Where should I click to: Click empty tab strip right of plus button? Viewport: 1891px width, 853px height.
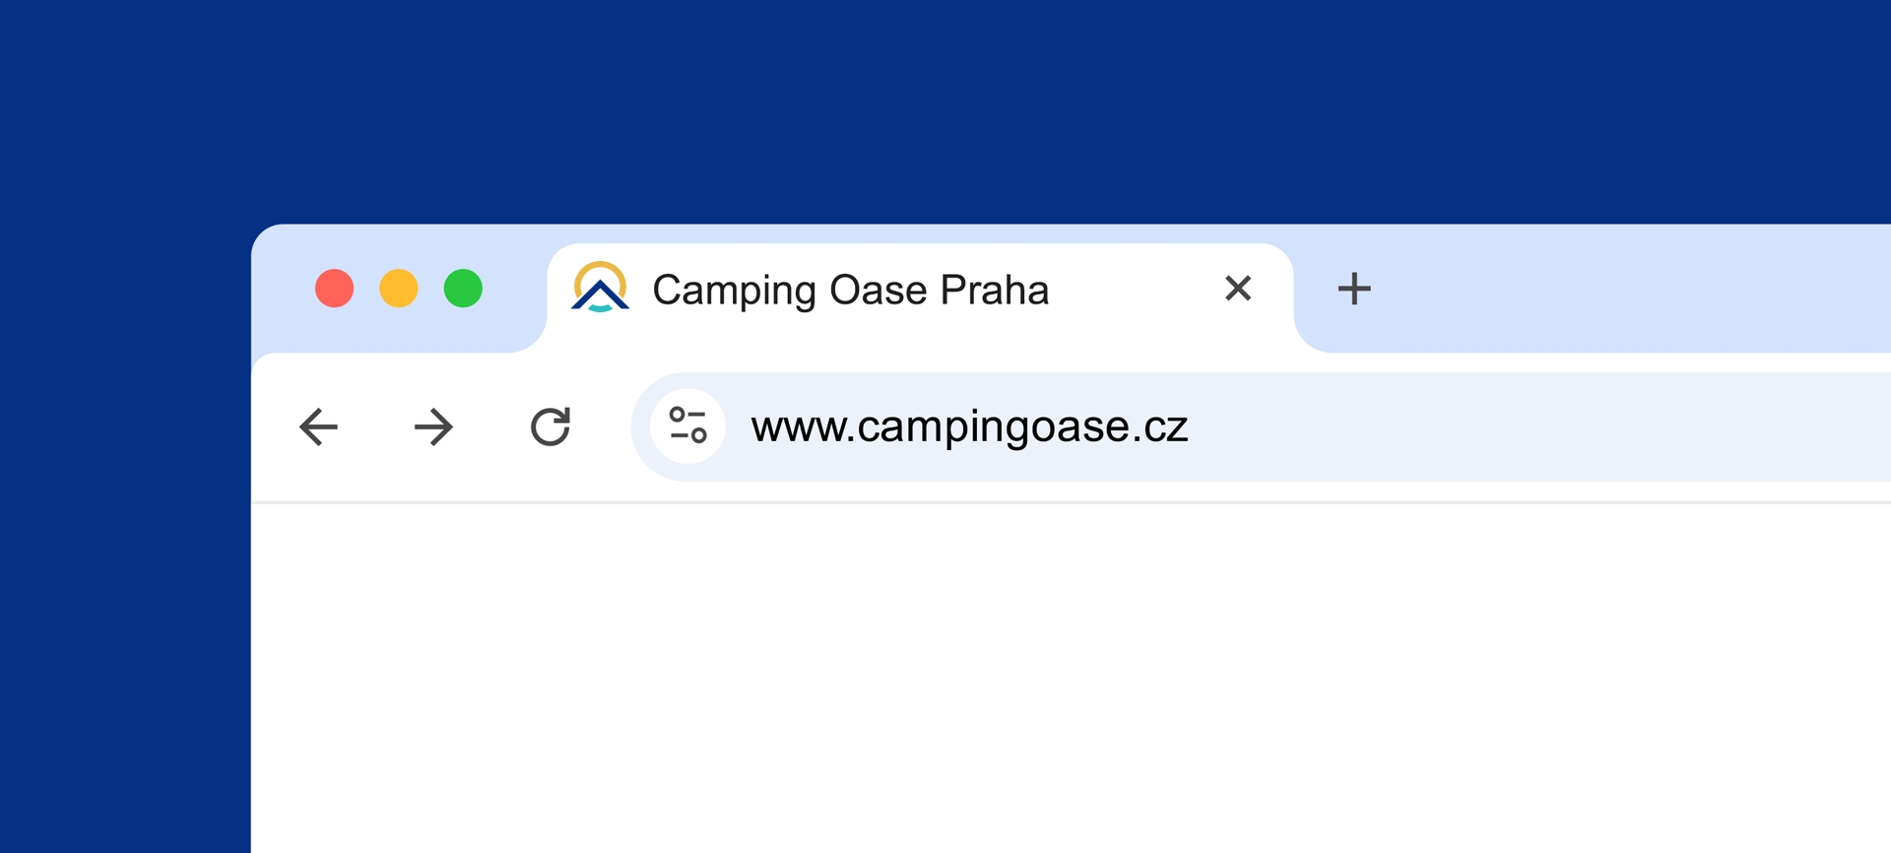point(1625,289)
